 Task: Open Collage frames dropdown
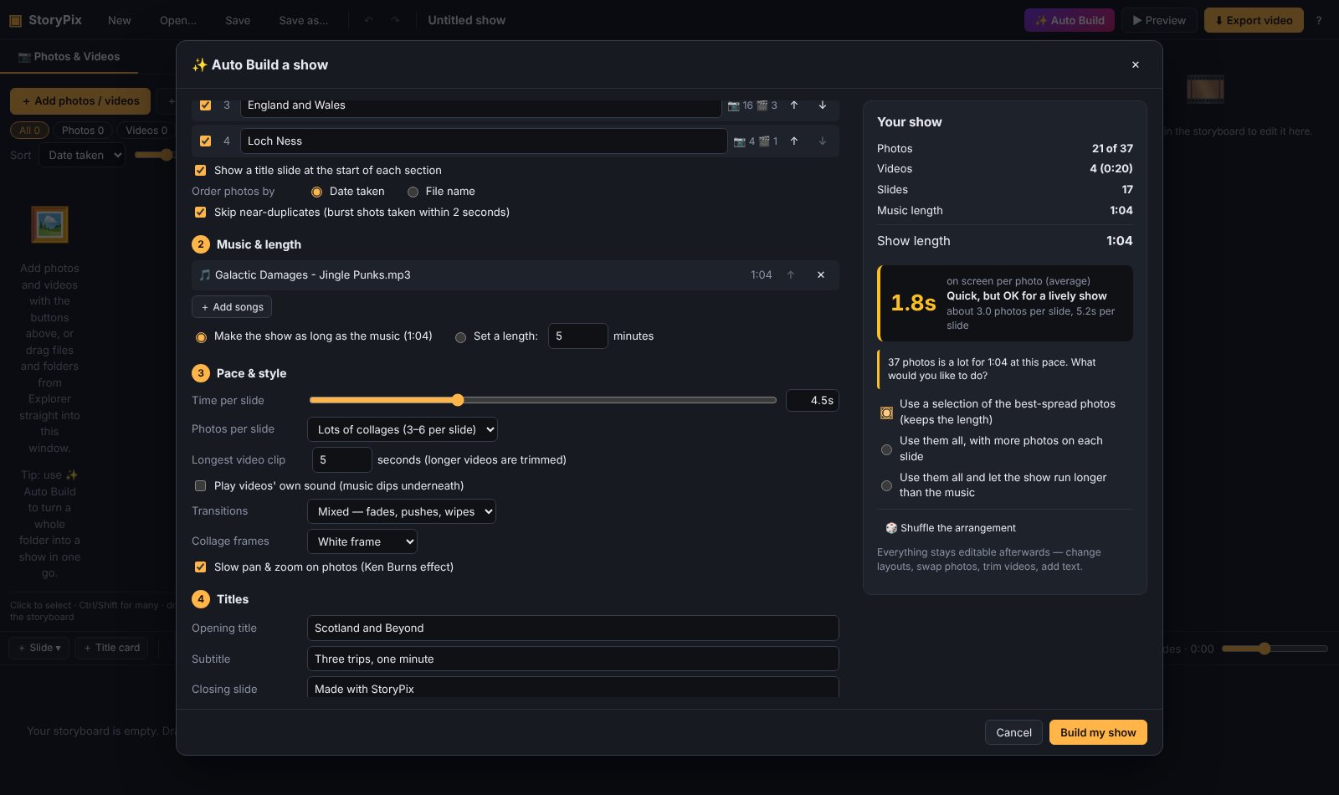[x=362, y=542]
